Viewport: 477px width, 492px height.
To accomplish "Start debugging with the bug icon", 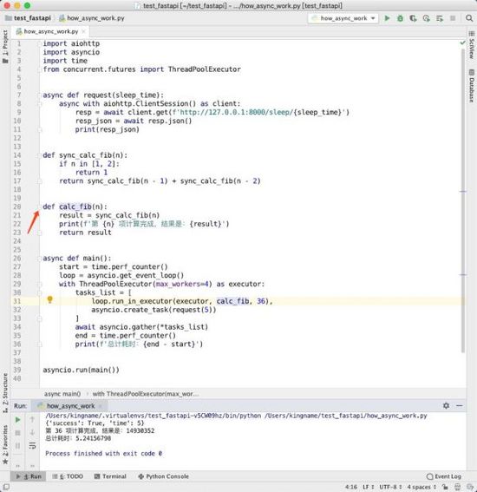I will pyautogui.click(x=400, y=18).
